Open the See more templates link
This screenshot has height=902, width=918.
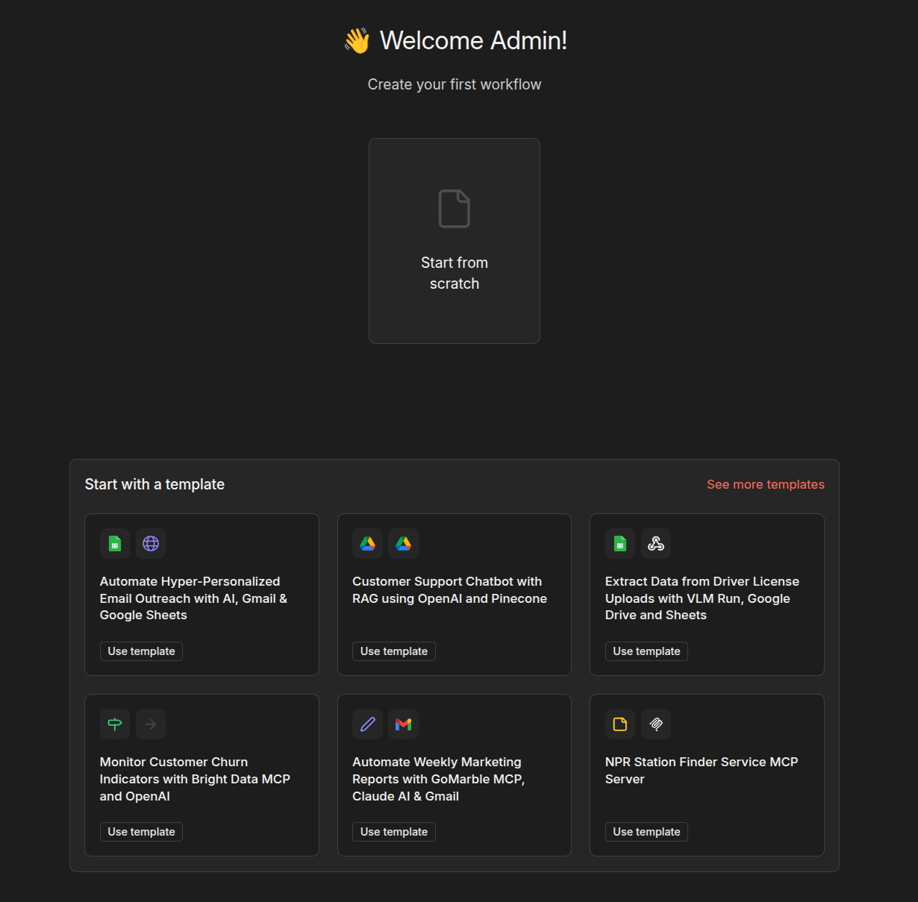[x=765, y=485]
